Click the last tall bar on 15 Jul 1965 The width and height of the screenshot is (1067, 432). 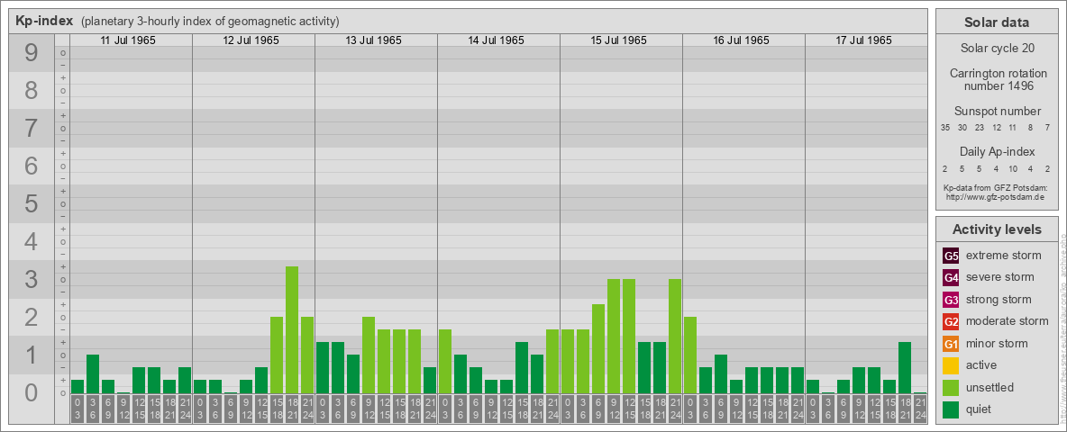tap(675, 336)
